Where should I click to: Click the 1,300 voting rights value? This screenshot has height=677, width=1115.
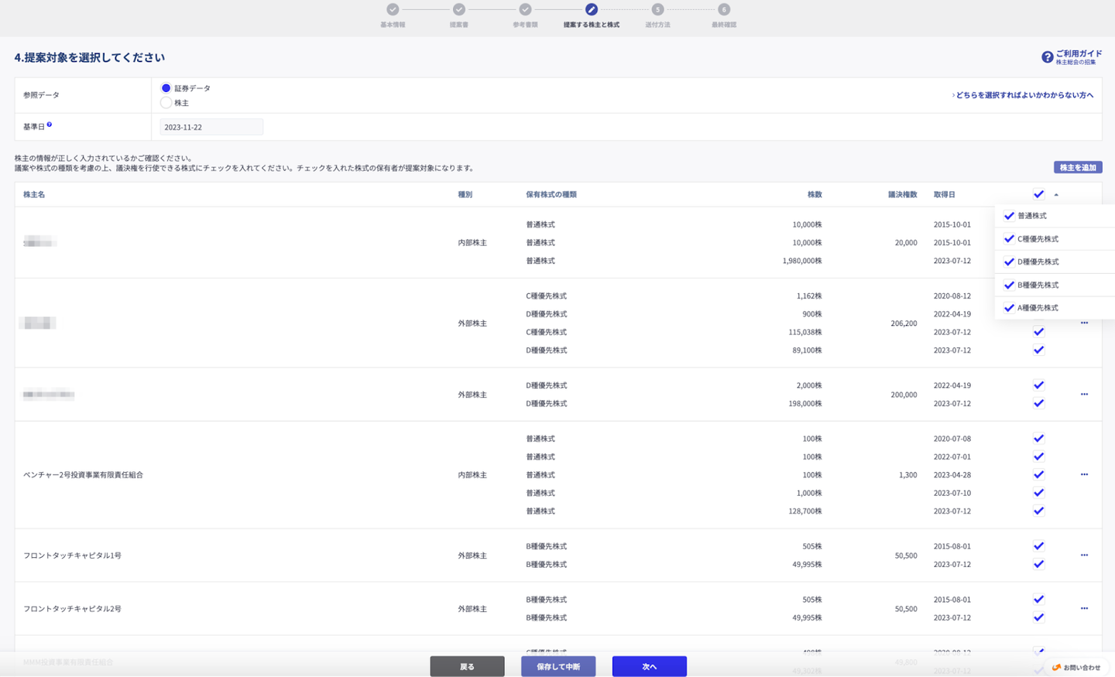pyautogui.click(x=907, y=475)
